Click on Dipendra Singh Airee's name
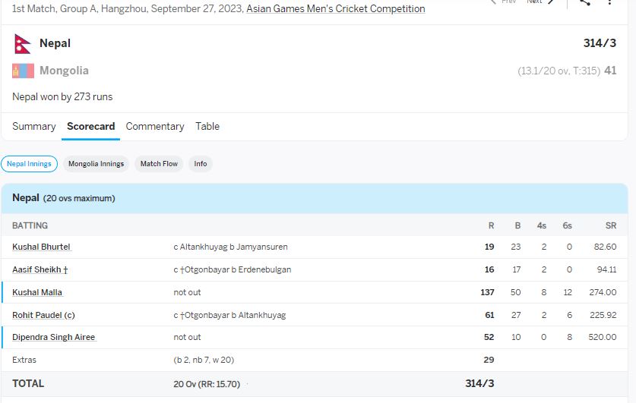636x403 pixels. 54,338
